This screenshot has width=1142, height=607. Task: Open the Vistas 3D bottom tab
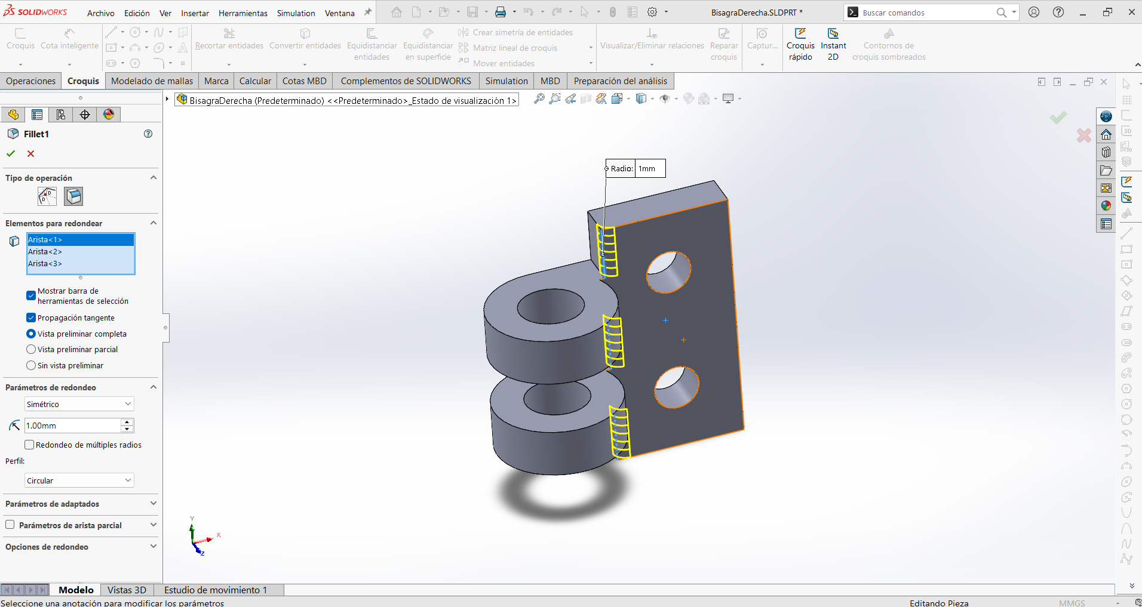click(x=127, y=590)
